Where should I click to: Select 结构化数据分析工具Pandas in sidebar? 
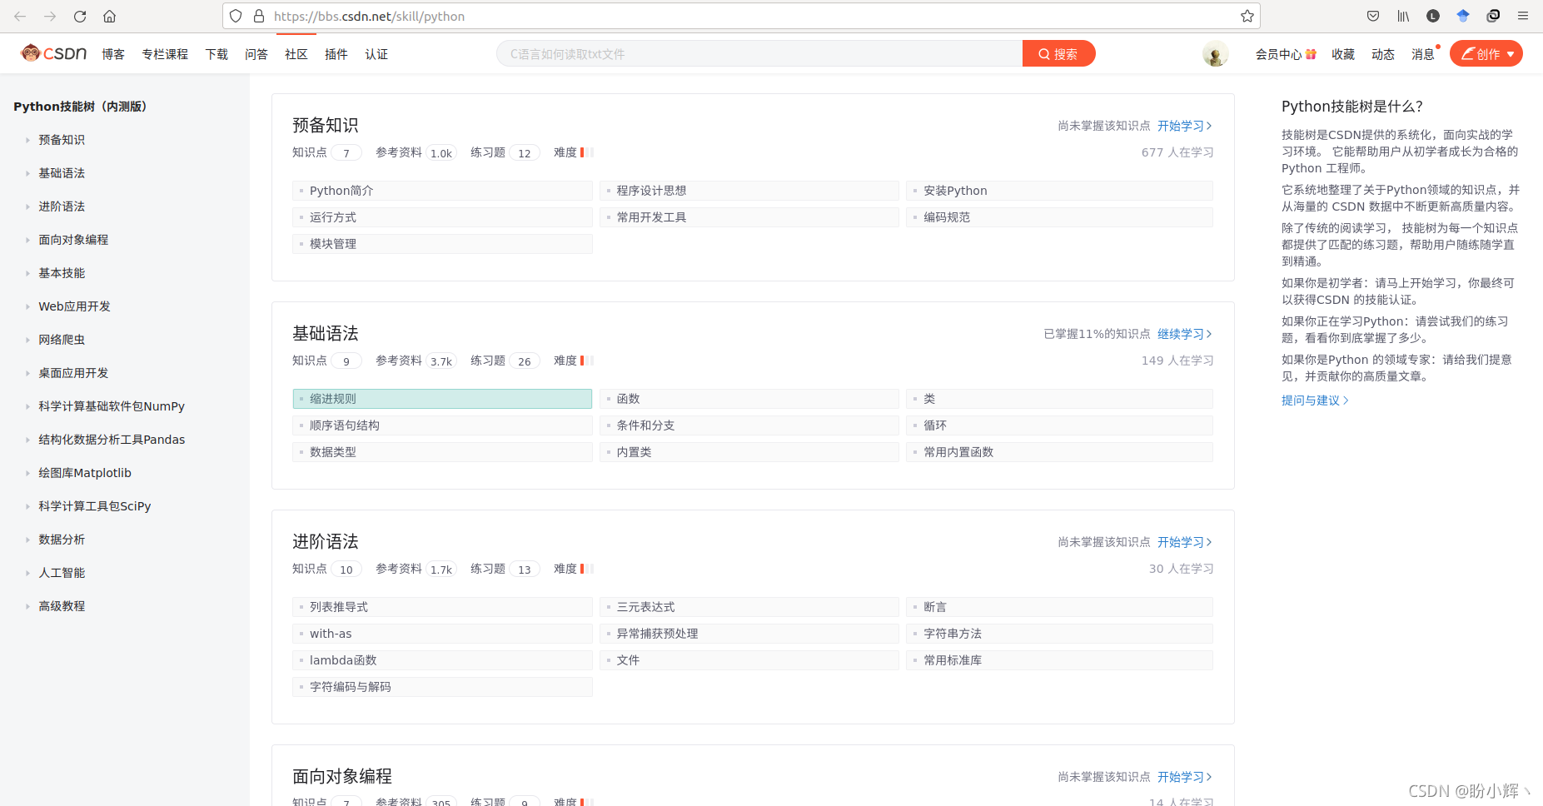pos(112,440)
